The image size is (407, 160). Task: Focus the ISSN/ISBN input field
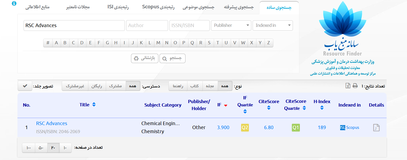pyautogui.click(x=190, y=26)
